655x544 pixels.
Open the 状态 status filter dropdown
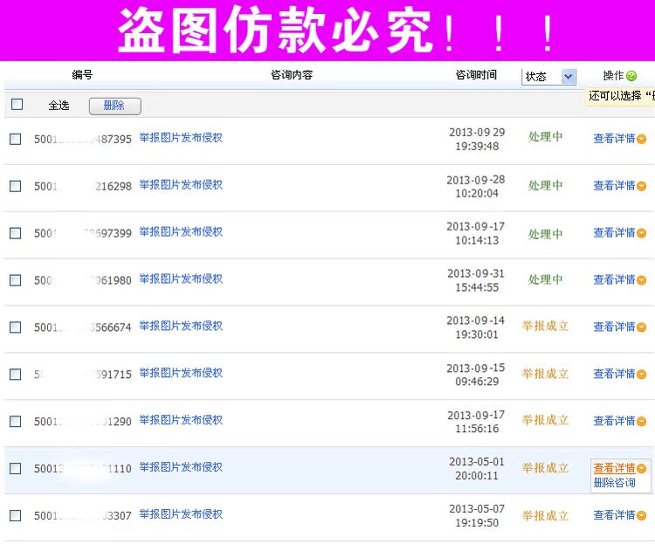[x=548, y=77]
